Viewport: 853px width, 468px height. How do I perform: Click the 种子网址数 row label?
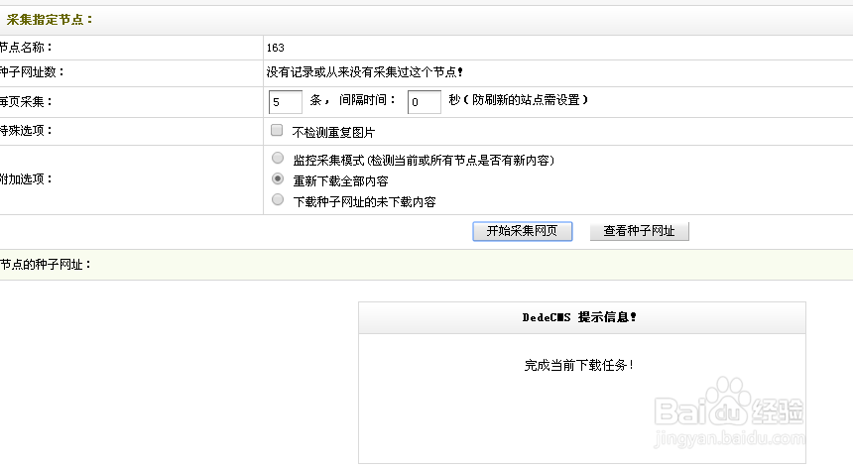[33, 72]
